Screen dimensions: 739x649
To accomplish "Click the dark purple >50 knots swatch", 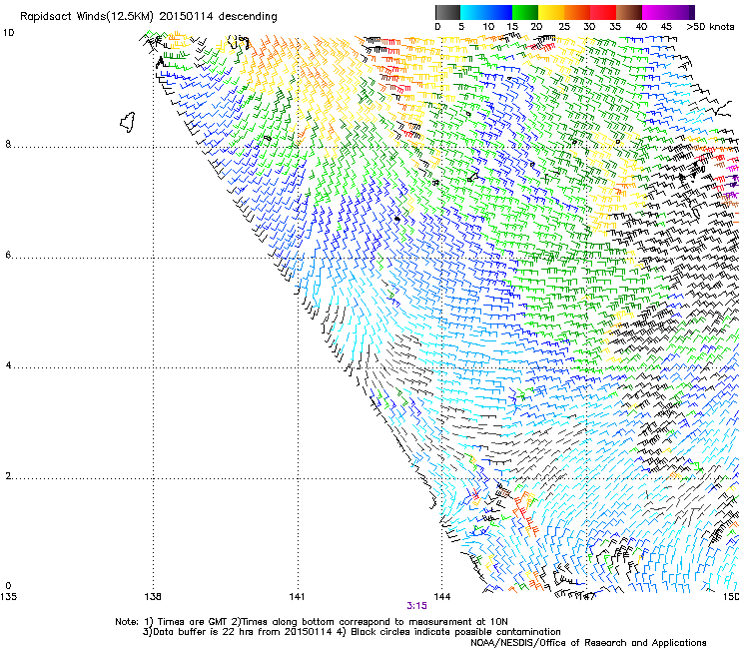I will click(x=691, y=12).
